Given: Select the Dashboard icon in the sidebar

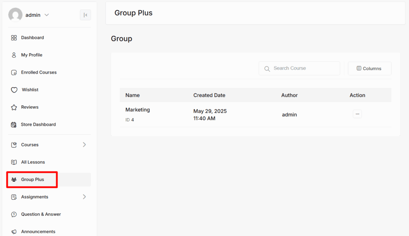Looking at the screenshot, I should coord(14,37).
